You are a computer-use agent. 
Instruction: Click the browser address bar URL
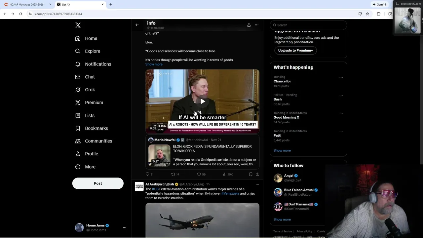coord(58,14)
